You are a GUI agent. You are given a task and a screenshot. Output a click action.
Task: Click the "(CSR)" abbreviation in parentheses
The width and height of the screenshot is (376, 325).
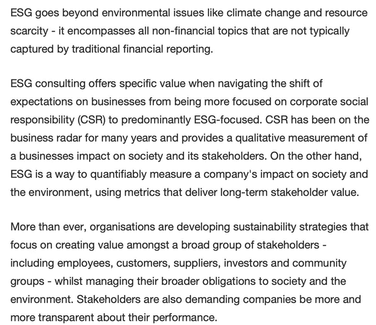91,120
